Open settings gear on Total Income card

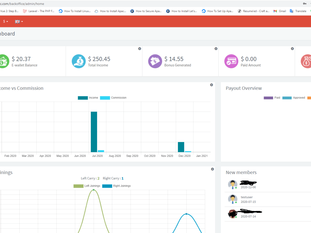tap(140, 49)
